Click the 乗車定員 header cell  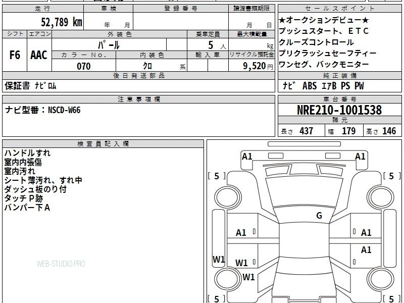pyautogui.click(x=208, y=34)
